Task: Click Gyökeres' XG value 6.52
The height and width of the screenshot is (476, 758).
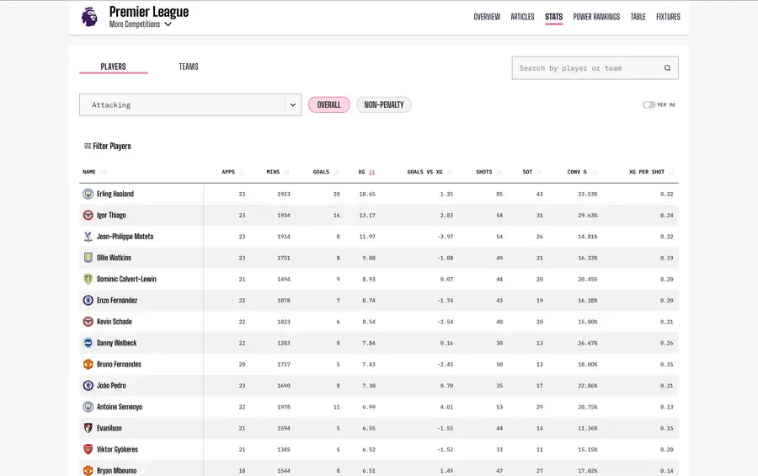Action: [369, 449]
